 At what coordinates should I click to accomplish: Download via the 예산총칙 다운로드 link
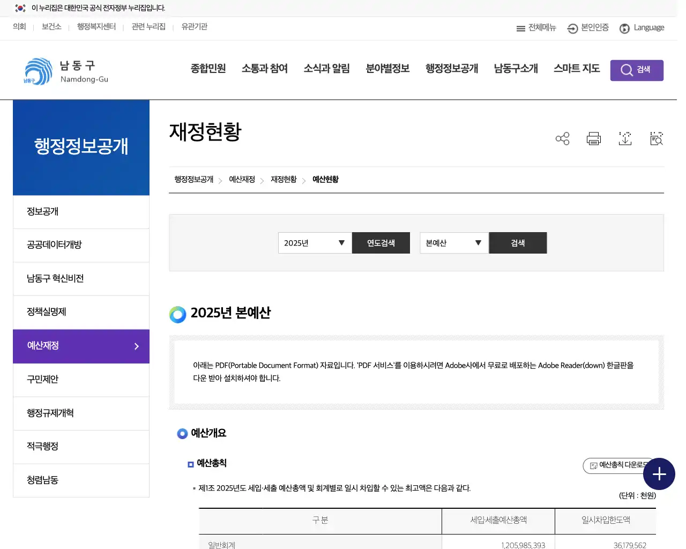617,466
